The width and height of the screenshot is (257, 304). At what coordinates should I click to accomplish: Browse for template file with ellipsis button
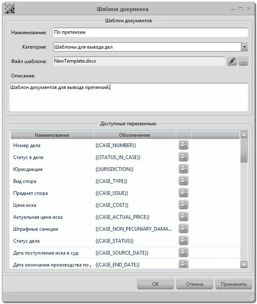click(243, 61)
